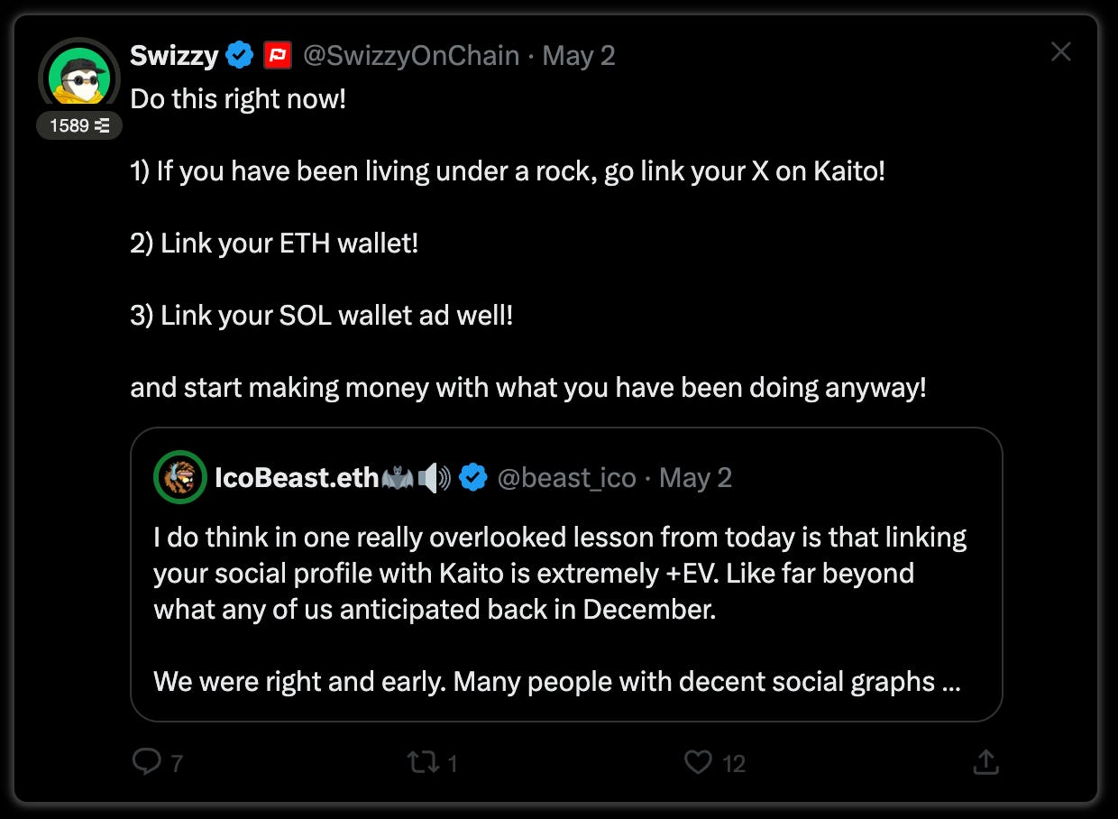This screenshot has width=1118, height=819.
Task: Click the 12 likes count
Action: (x=734, y=764)
